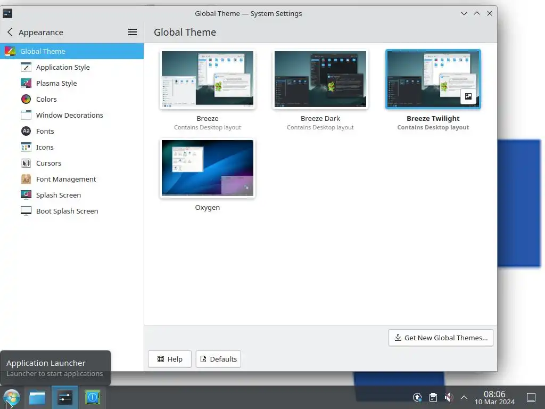
Task: Select the Breeze theme thumbnail
Action: tap(208, 79)
